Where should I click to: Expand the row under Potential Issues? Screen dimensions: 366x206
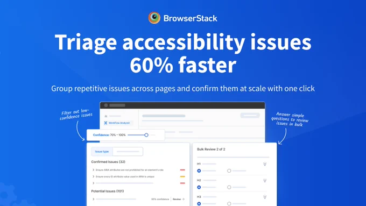[93, 199]
